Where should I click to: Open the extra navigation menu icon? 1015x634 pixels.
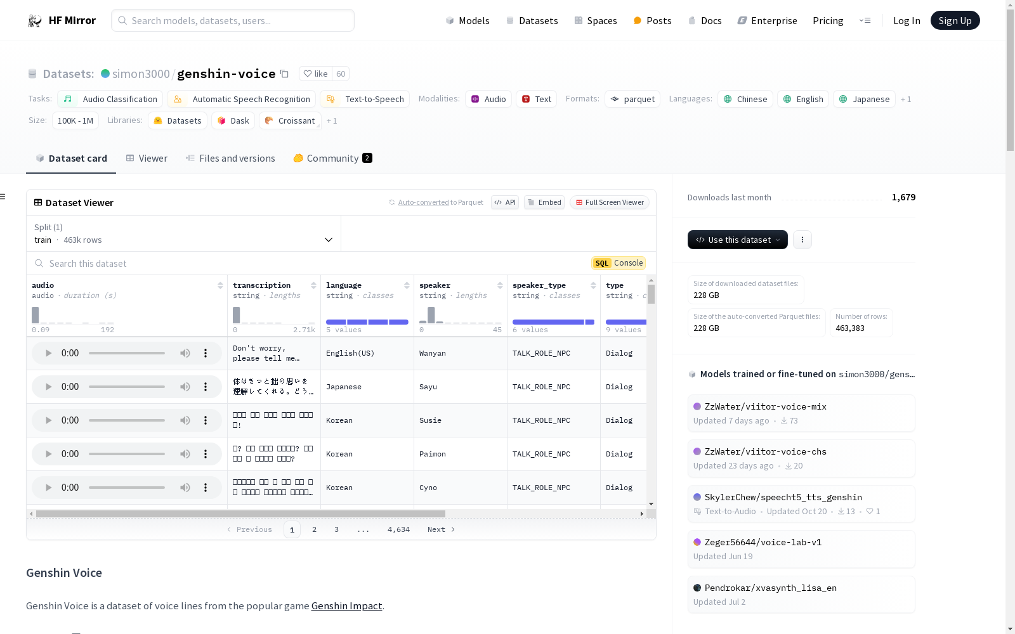(865, 21)
